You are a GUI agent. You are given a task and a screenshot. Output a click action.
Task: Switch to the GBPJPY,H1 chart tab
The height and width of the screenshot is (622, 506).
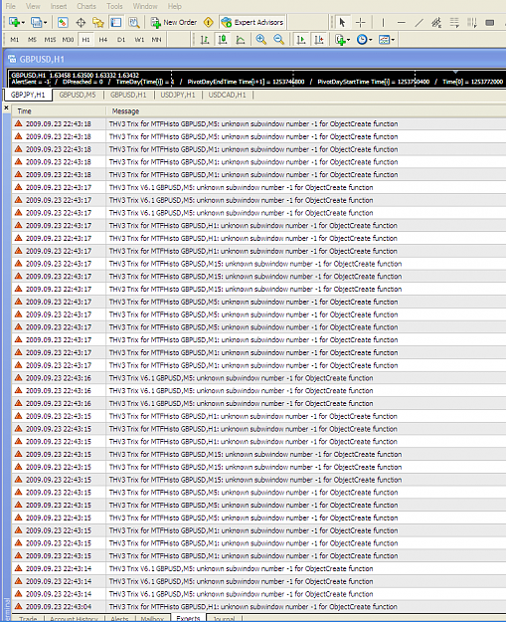pyautogui.click(x=28, y=95)
